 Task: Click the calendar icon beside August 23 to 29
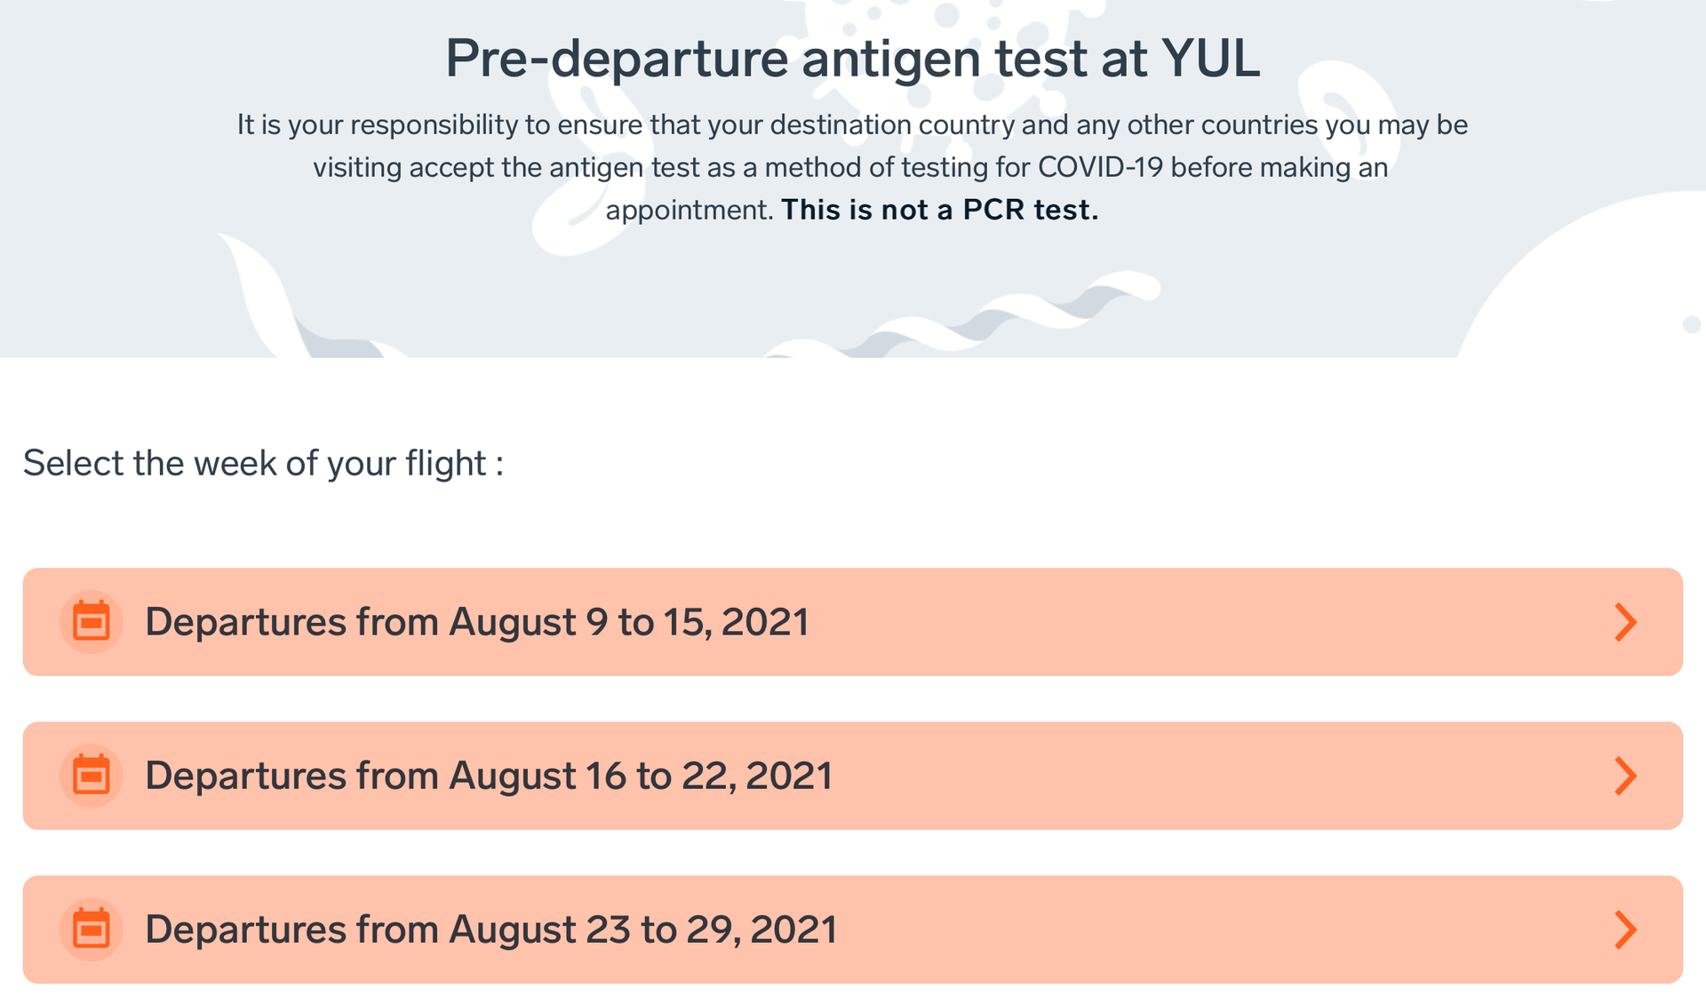click(92, 929)
